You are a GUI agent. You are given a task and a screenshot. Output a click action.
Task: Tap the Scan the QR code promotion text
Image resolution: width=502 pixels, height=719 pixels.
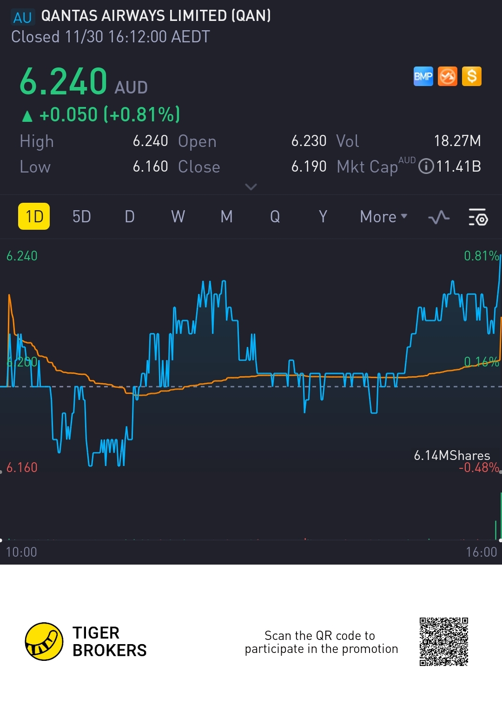coord(321,642)
